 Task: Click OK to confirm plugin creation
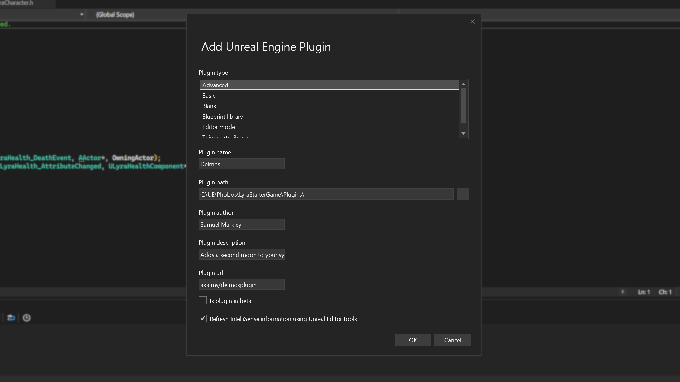coord(413,340)
